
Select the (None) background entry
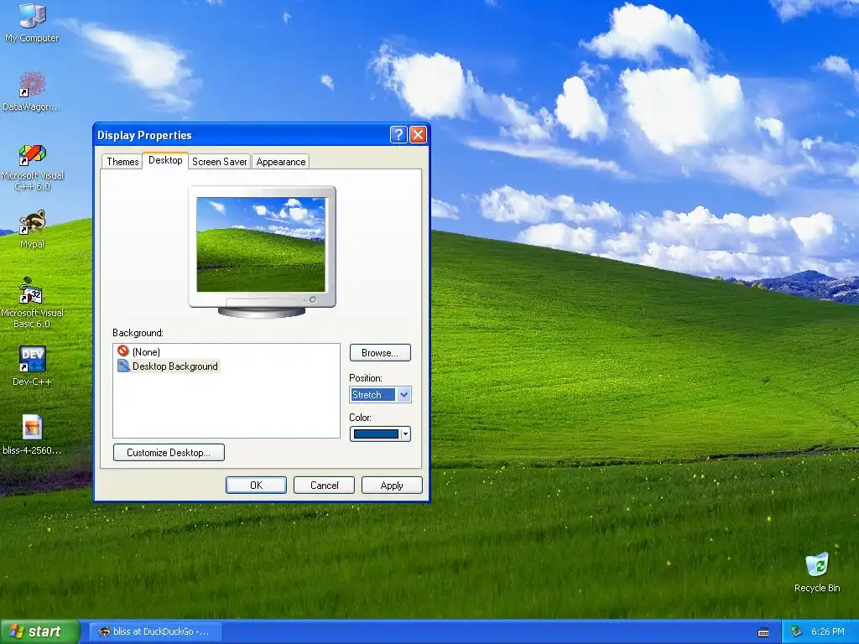pyautogui.click(x=138, y=351)
